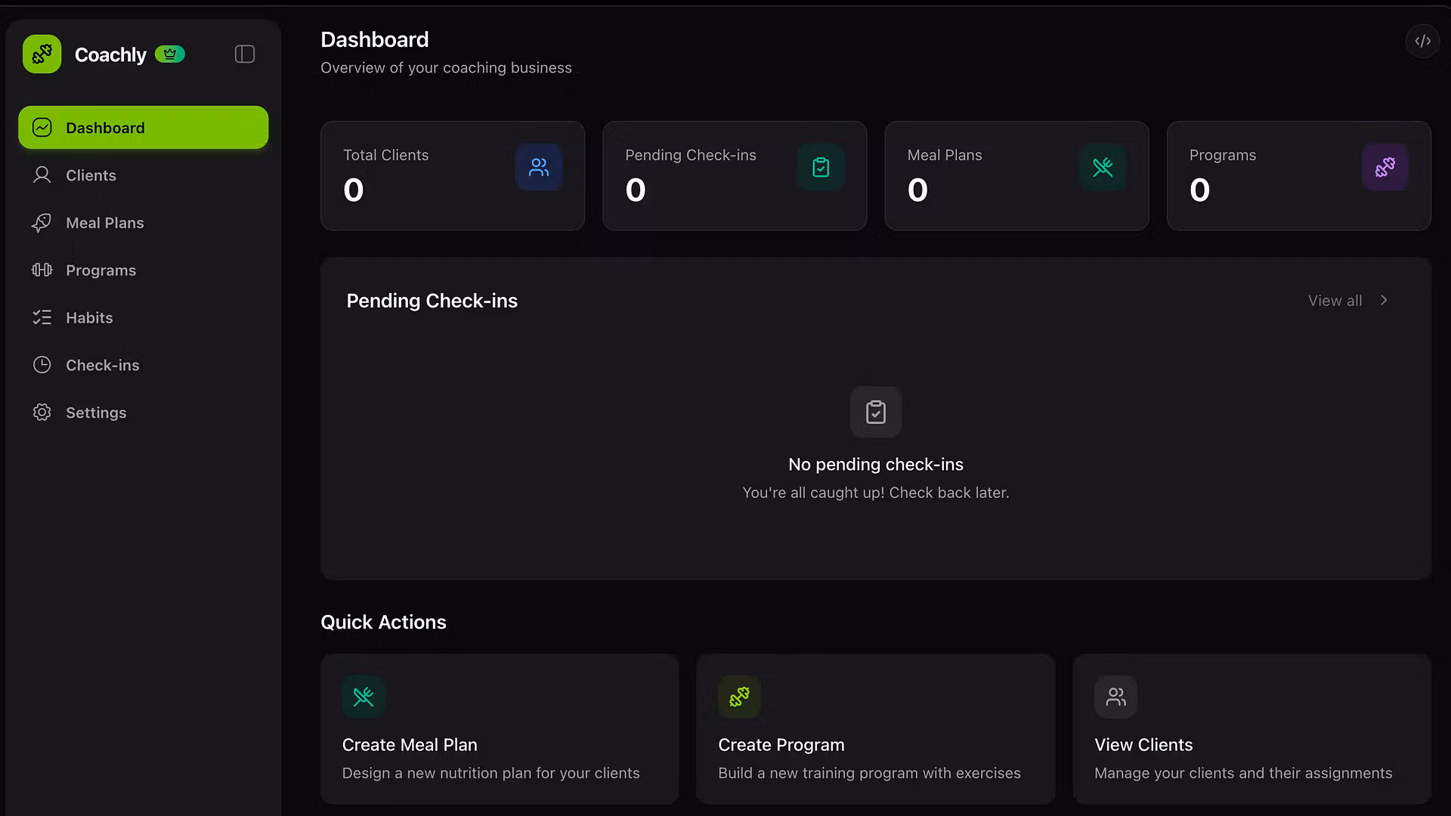The width and height of the screenshot is (1451, 816).
Task: Click the Create Meal Plan quick action
Action: 499,728
